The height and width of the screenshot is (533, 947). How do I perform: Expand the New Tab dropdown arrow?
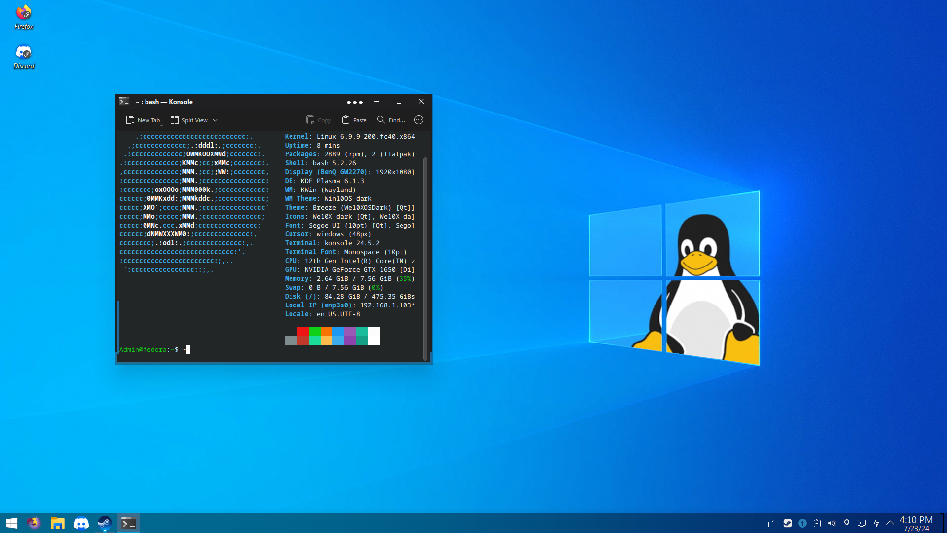point(161,125)
